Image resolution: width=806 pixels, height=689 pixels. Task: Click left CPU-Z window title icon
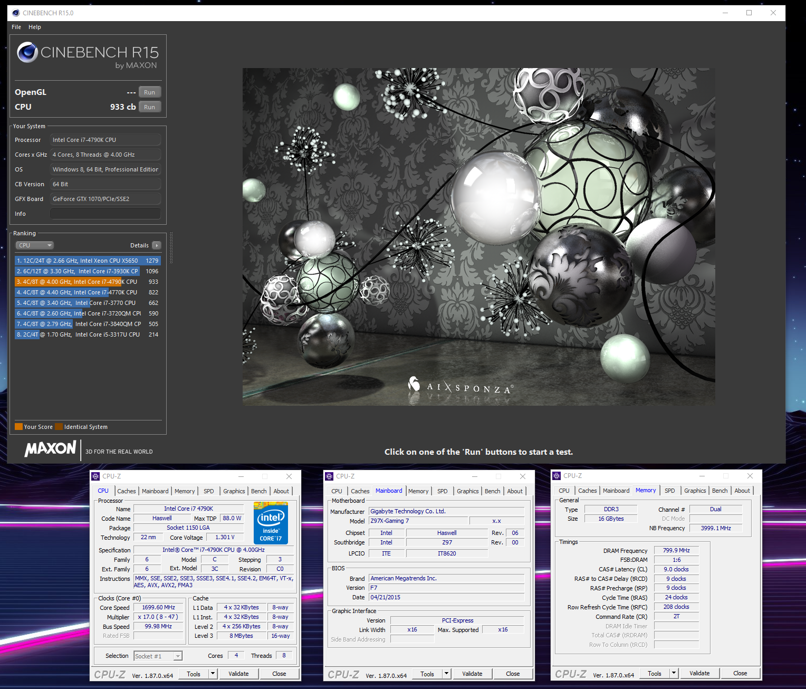coord(95,476)
